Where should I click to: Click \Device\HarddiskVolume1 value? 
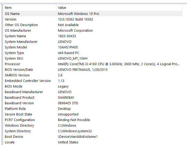[x=78, y=137]
